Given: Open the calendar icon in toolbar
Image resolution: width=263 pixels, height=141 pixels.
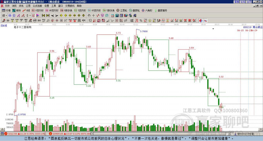Looking at the screenshot, I should (112, 16).
